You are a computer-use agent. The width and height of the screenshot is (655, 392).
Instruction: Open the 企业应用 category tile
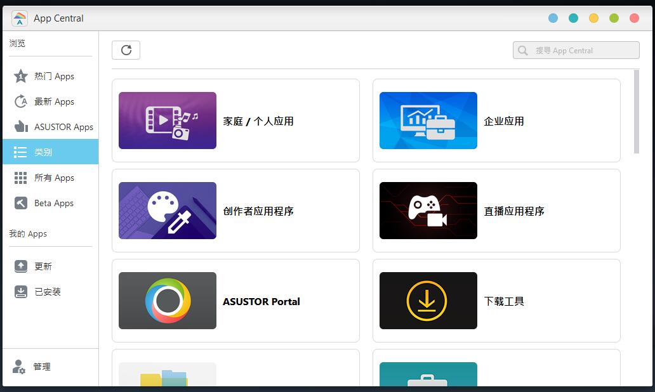[x=496, y=121]
